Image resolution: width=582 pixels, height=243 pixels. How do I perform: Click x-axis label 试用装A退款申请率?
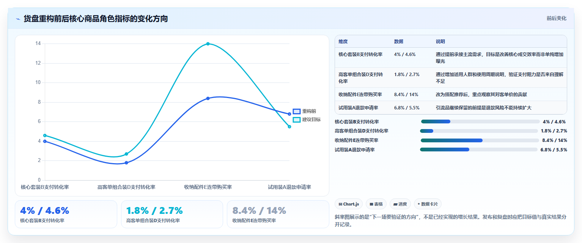(x=289, y=187)
